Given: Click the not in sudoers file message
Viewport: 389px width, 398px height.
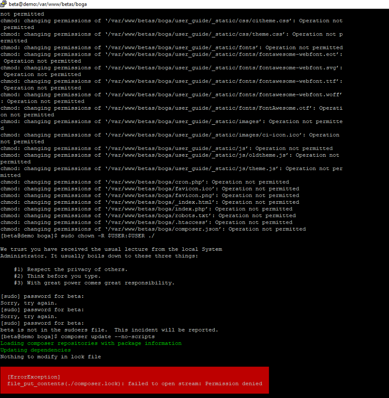Looking at the screenshot, I should (109, 330).
